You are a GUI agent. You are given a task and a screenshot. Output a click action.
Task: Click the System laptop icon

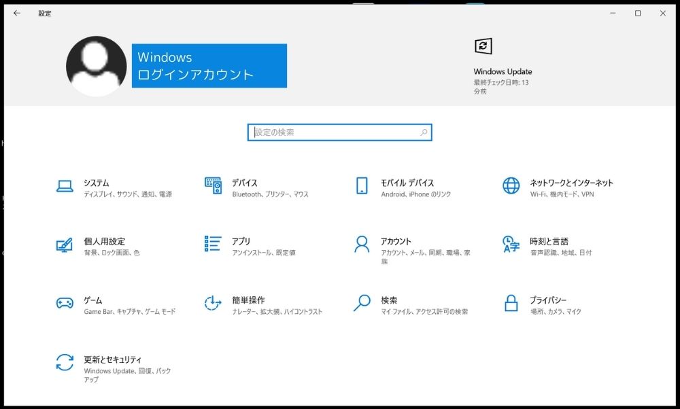pos(65,186)
